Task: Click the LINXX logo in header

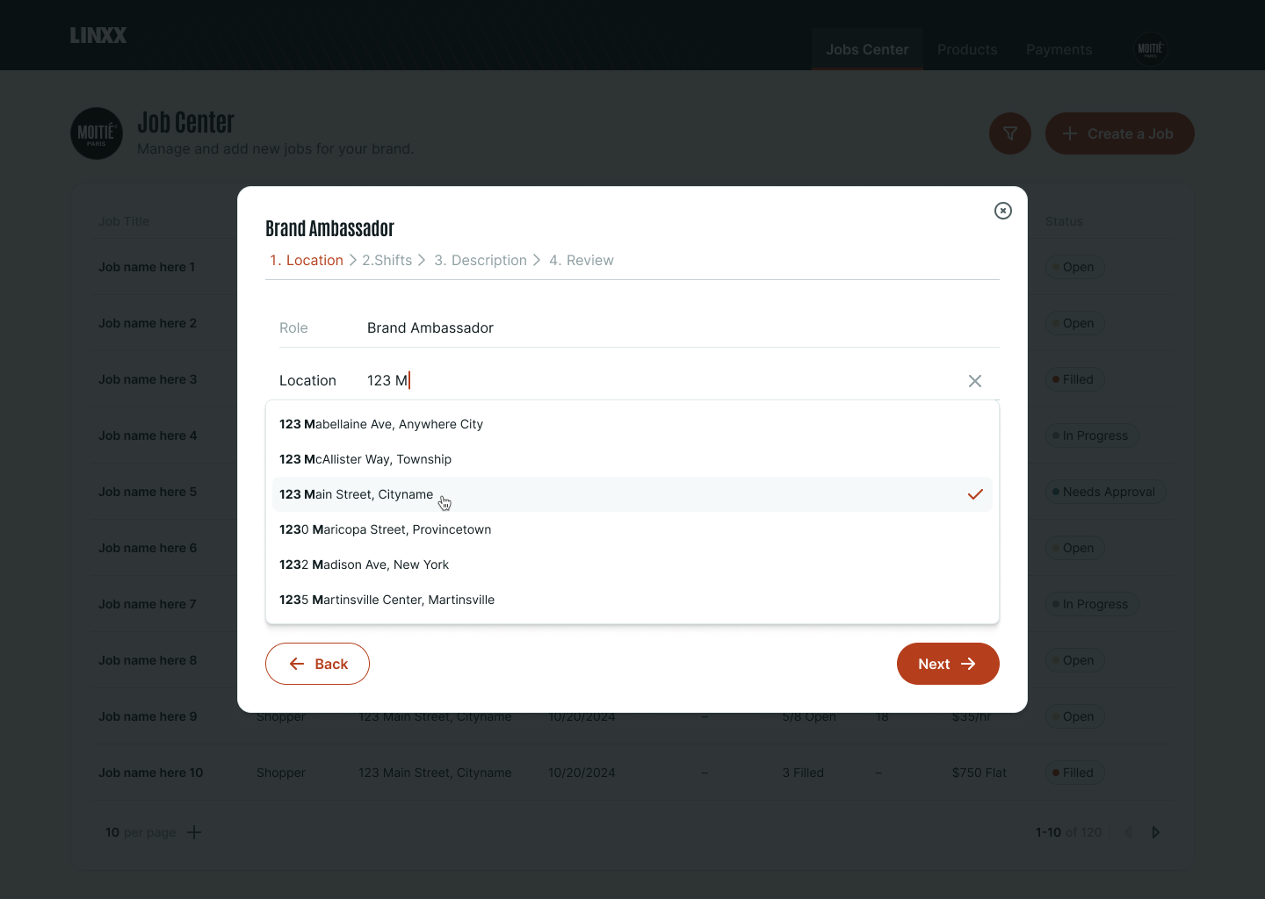Action: [x=98, y=35]
